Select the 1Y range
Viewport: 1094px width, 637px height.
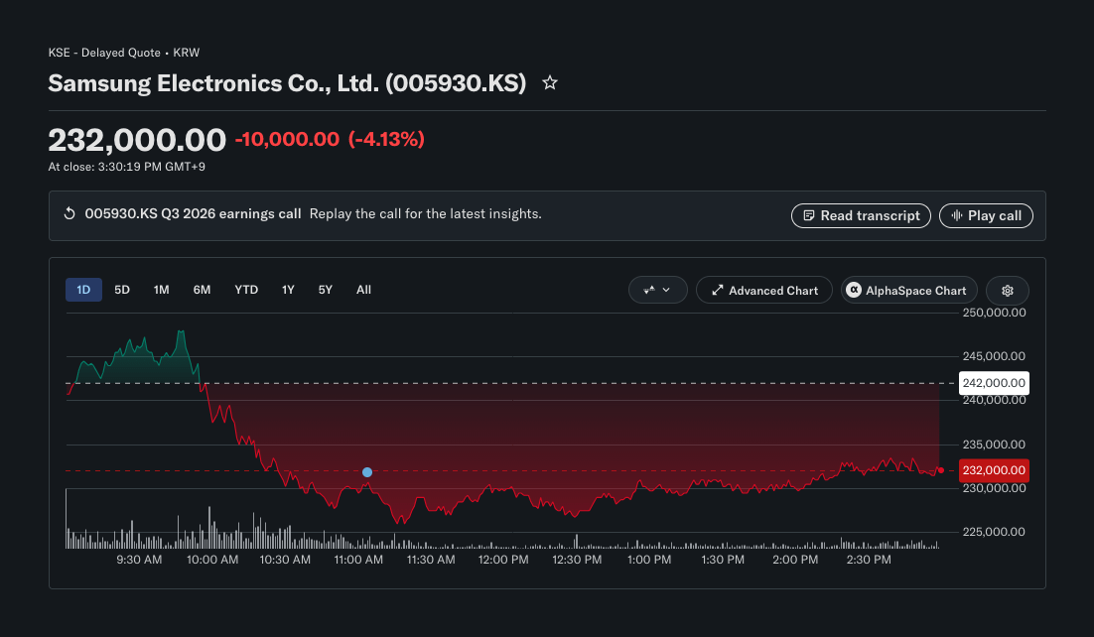tap(288, 290)
